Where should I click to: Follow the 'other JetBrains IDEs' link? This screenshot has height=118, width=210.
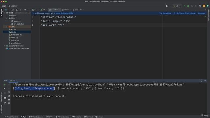click(x=64, y=13)
